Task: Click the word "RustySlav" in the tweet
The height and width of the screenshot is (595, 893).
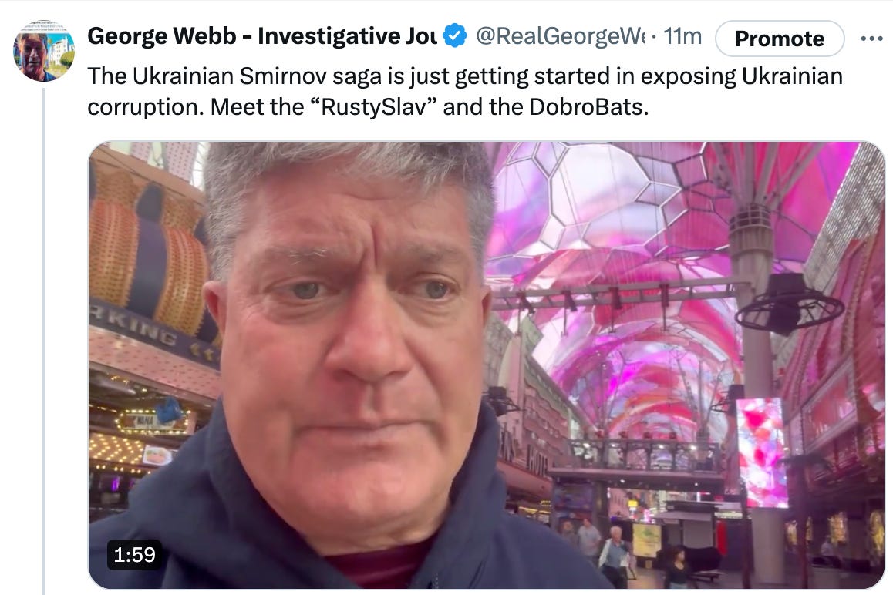Action: tap(373, 107)
